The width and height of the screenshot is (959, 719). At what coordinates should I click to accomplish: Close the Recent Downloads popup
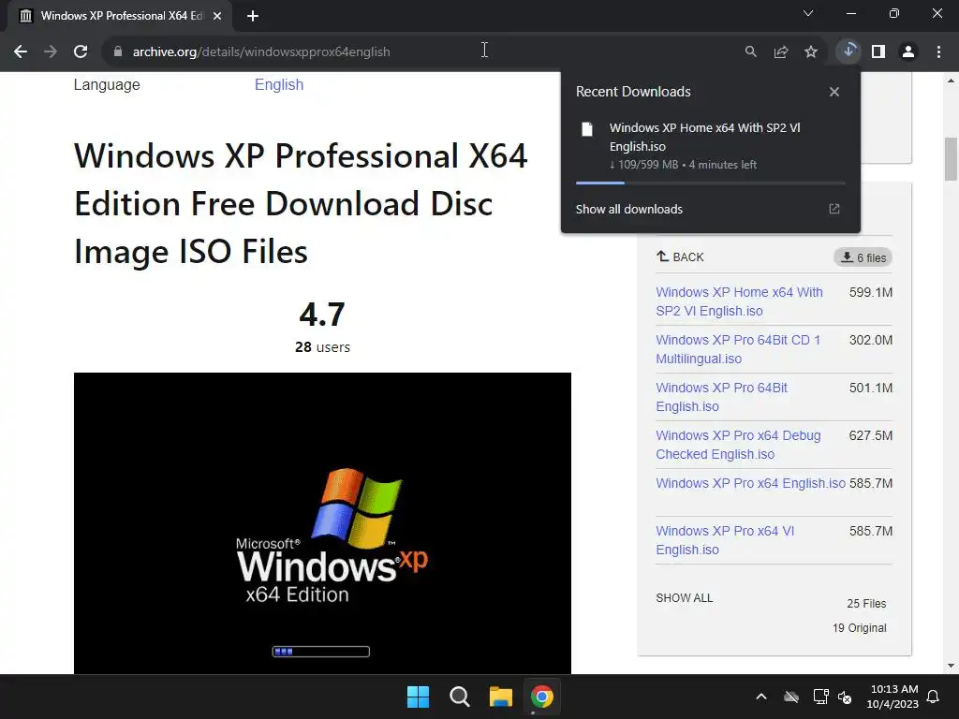(x=834, y=92)
